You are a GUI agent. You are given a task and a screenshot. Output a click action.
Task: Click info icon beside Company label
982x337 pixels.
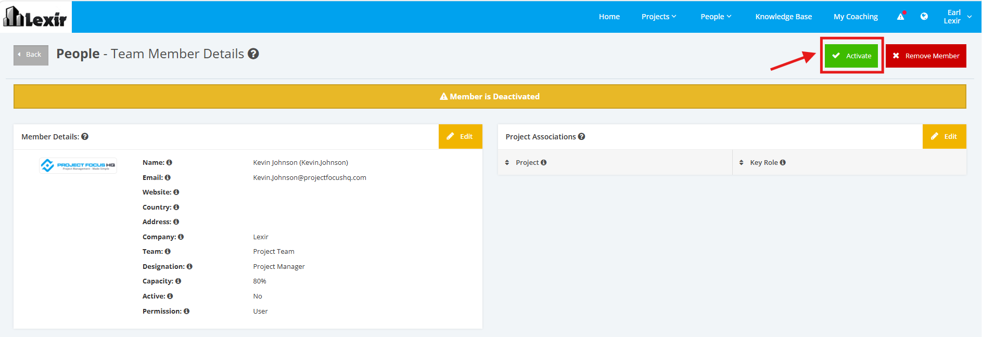(181, 237)
